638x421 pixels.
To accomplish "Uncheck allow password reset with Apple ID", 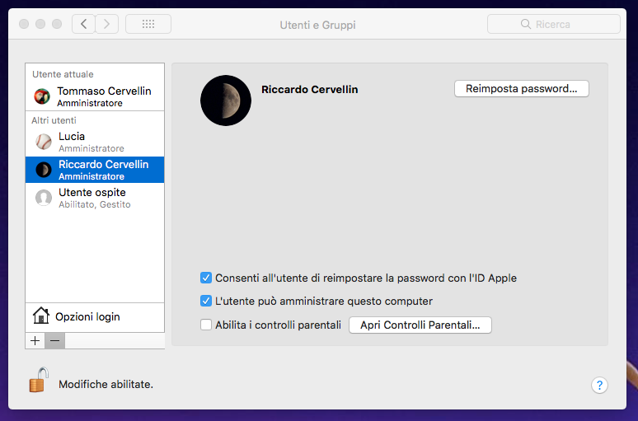I will [206, 278].
